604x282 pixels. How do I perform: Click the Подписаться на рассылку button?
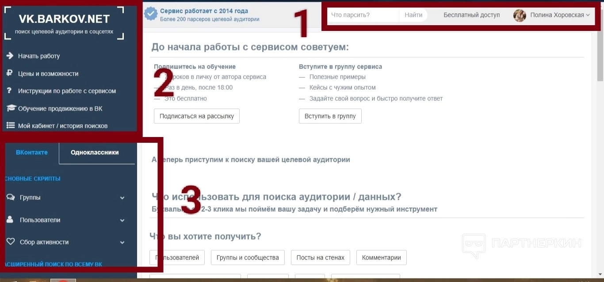197,116
